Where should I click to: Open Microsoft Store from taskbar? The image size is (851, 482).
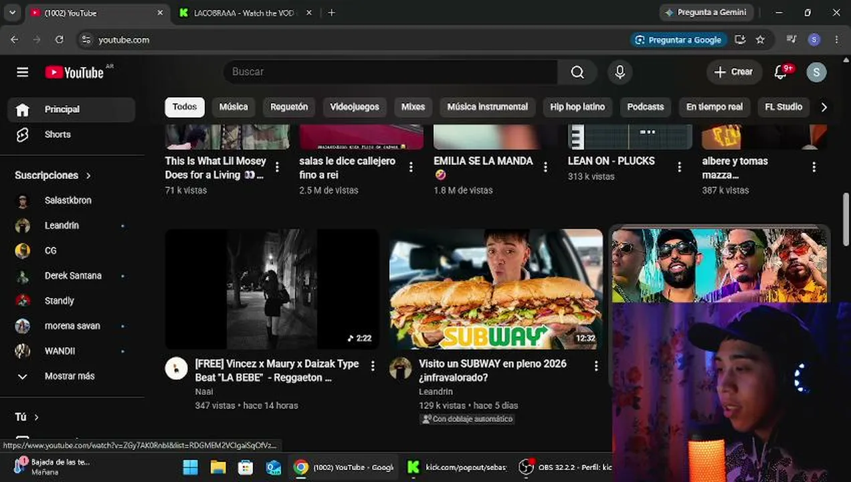(246, 467)
